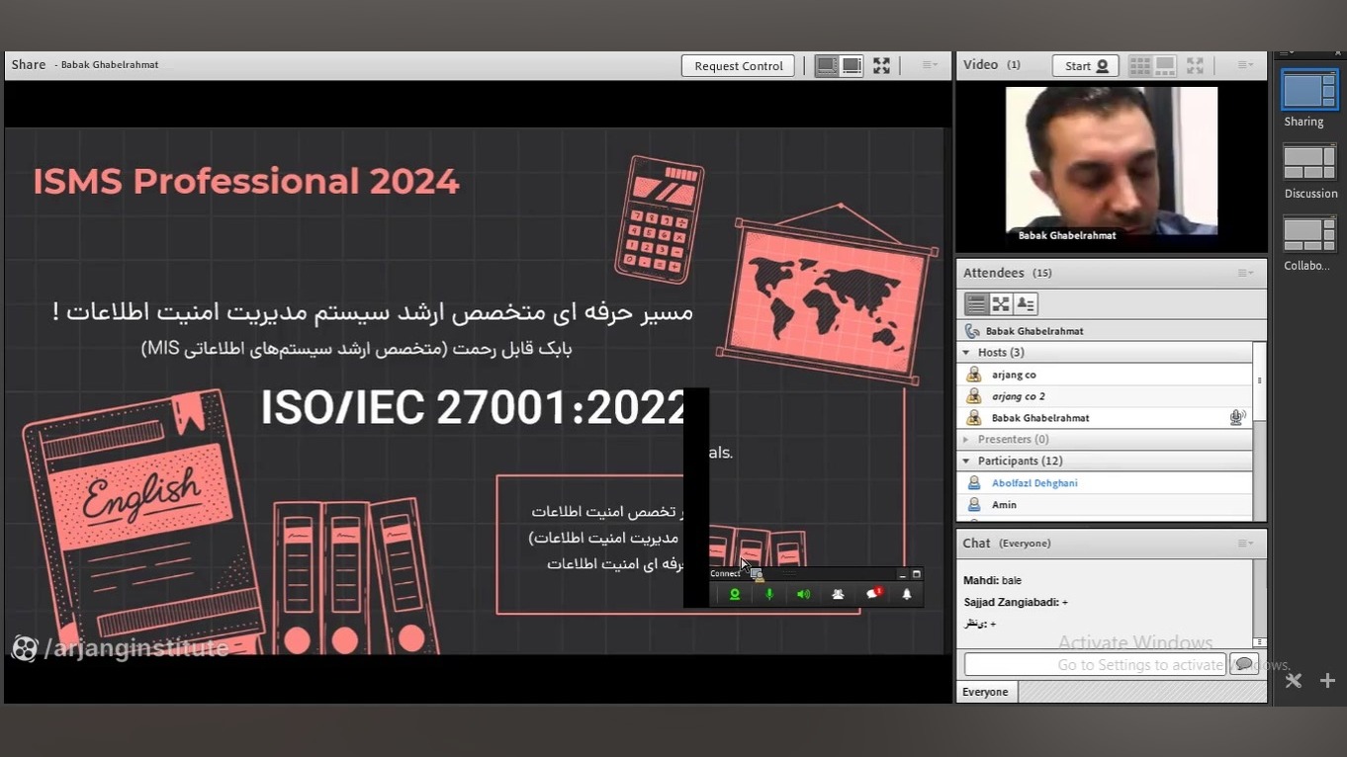Click the bell notification icon
1347x757 pixels.
pyautogui.click(x=907, y=594)
